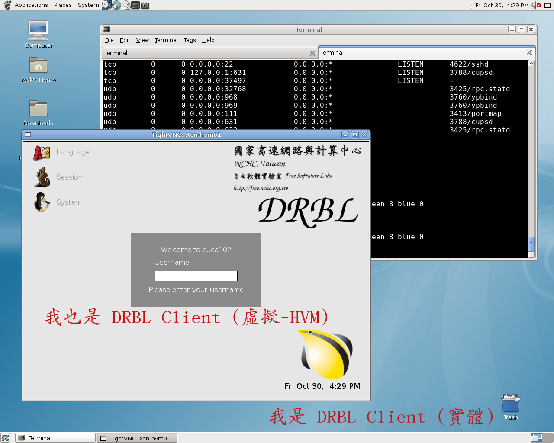
Task: Open the Session chooser foot icon
Action: 42,177
